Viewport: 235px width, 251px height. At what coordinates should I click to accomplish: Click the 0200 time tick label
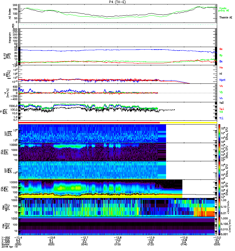point(217,244)
